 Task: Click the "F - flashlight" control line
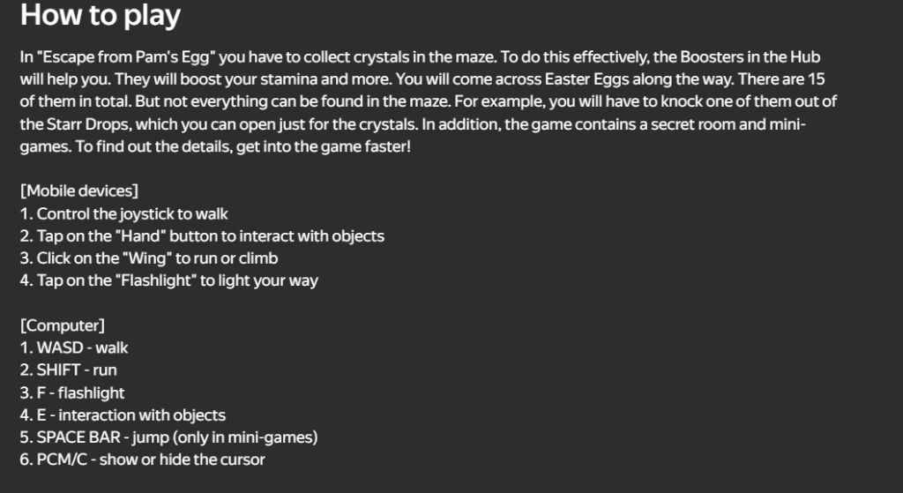click(x=72, y=392)
